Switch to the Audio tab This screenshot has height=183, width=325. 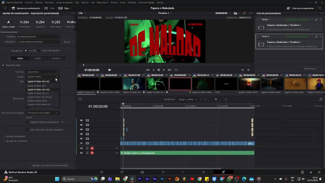[x=38, y=58]
